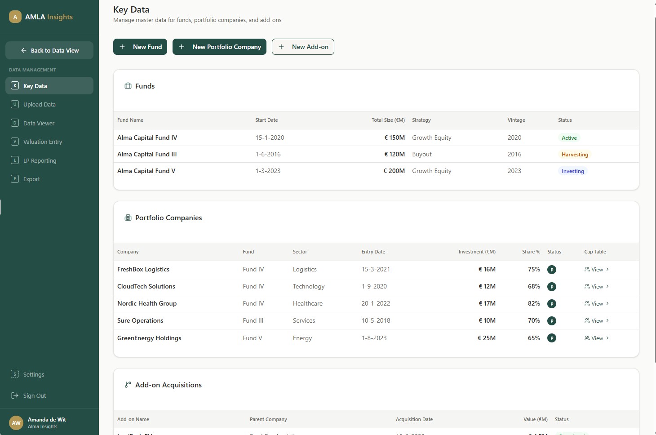Click the AMLA logo badge icon

(15, 17)
